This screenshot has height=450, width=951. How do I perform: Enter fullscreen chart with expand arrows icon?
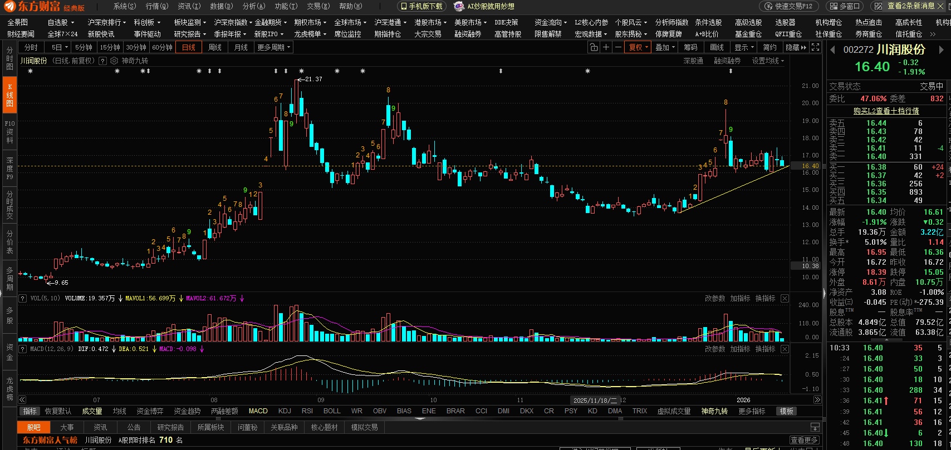(815, 47)
